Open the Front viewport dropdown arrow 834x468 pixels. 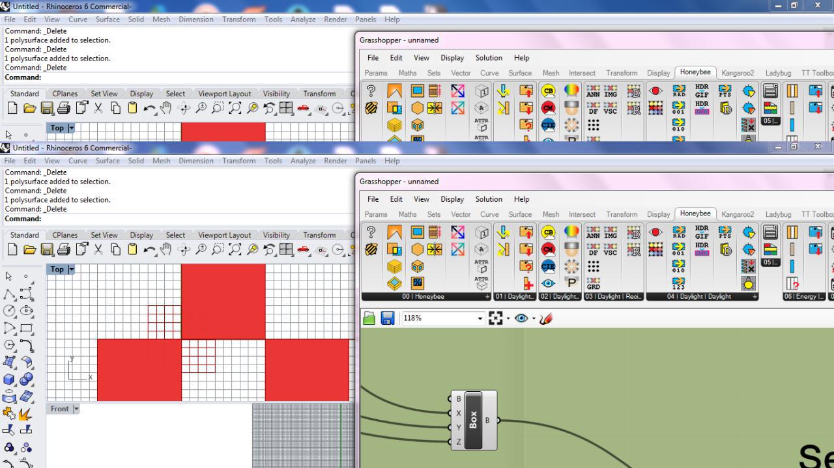click(x=76, y=409)
